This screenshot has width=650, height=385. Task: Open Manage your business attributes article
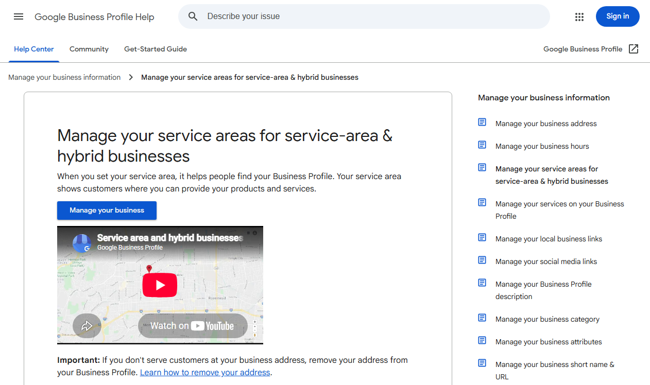pos(549,342)
